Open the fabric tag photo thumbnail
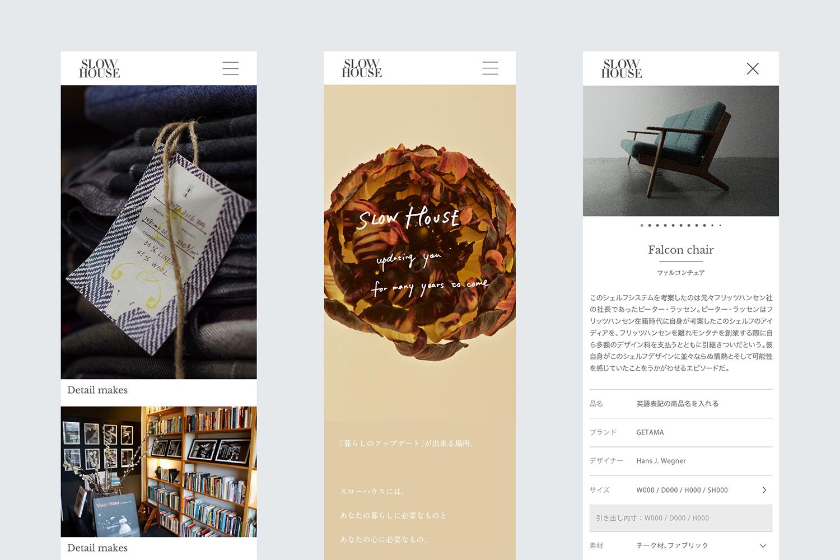 coord(158,232)
